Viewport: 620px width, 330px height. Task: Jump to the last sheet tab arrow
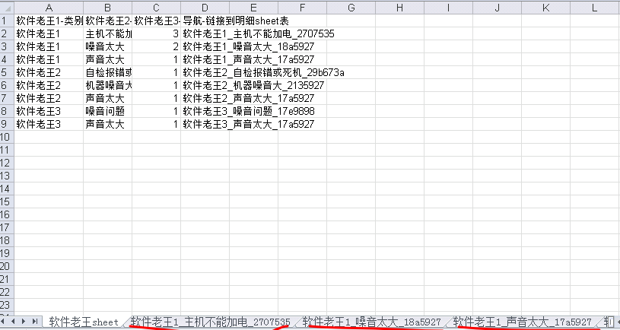[34, 322]
